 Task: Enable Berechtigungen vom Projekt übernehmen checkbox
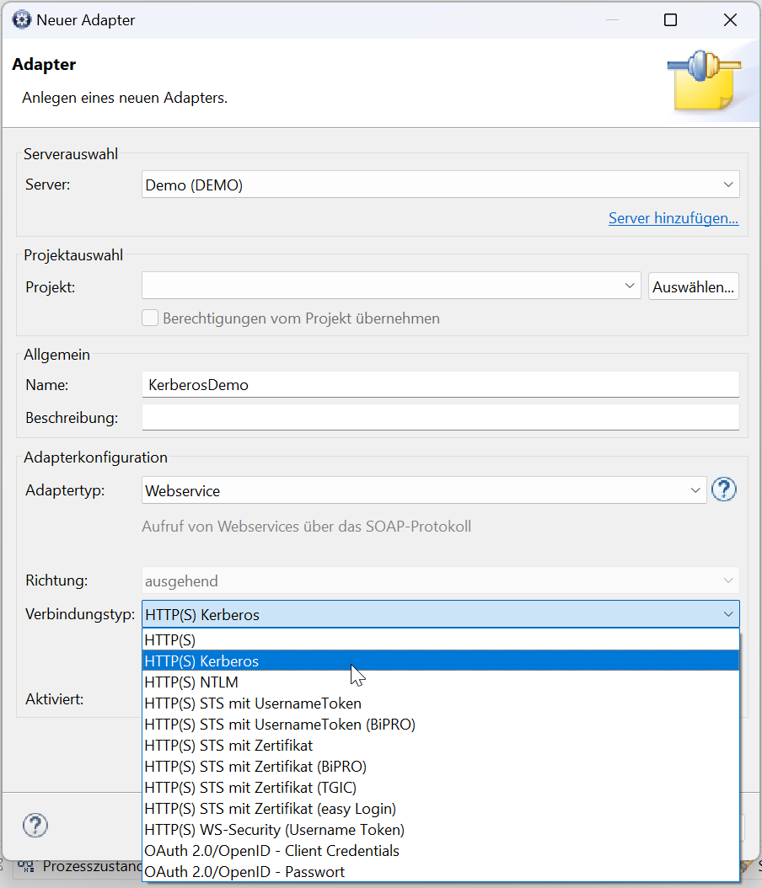pos(150,318)
